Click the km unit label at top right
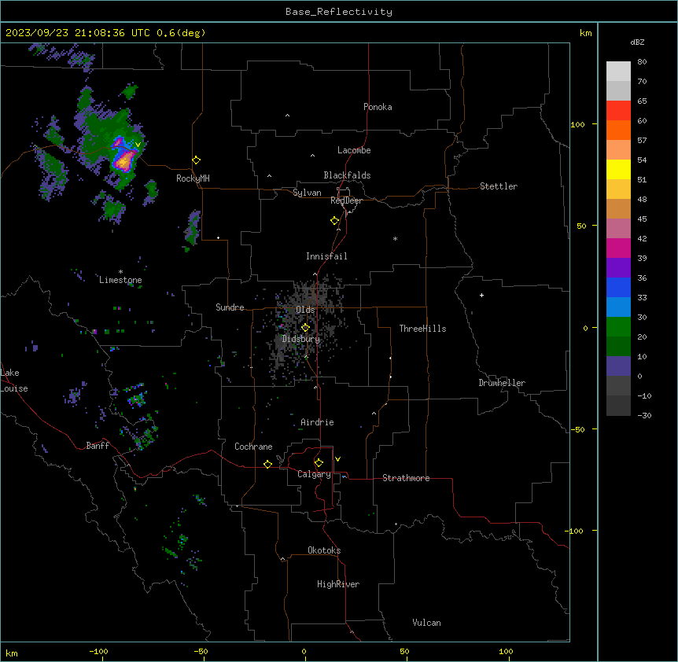The height and width of the screenshot is (662, 678). click(x=586, y=33)
